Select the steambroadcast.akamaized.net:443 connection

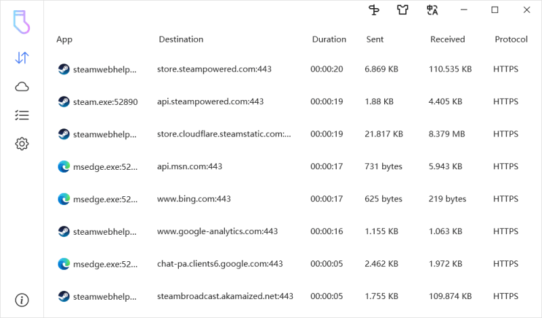(x=225, y=296)
